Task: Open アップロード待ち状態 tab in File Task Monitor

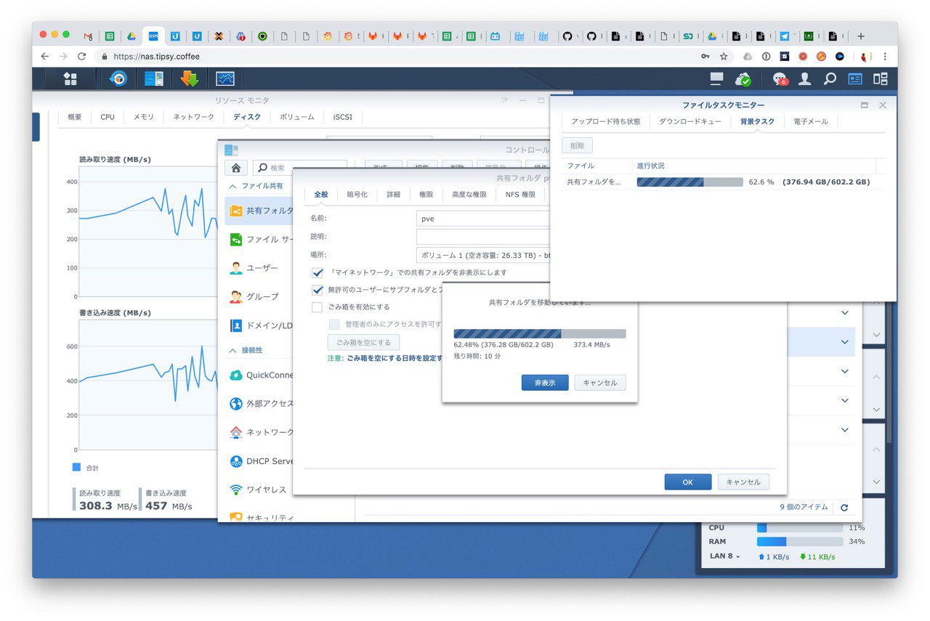Action: [x=606, y=122]
